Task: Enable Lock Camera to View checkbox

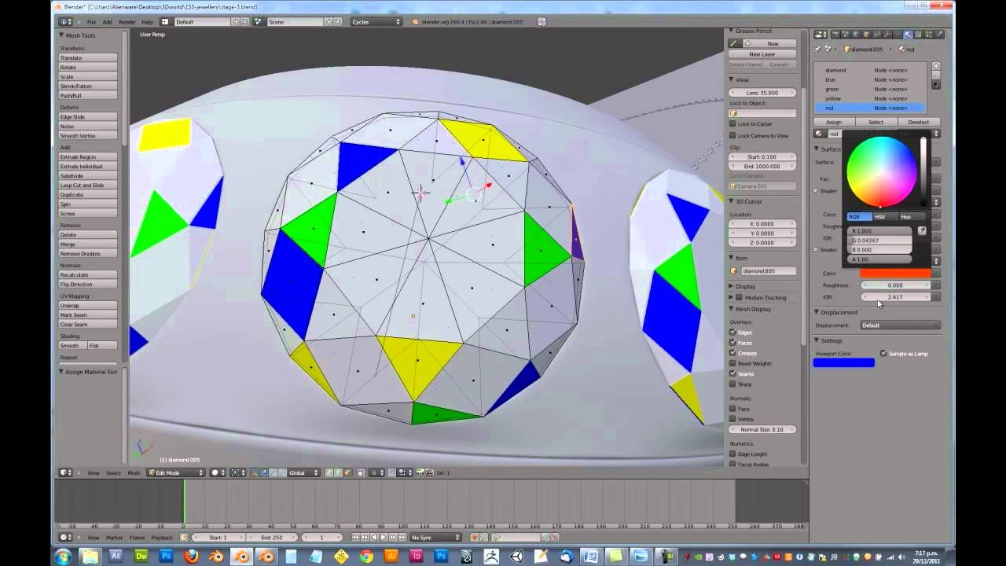Action: pos(732,135)
